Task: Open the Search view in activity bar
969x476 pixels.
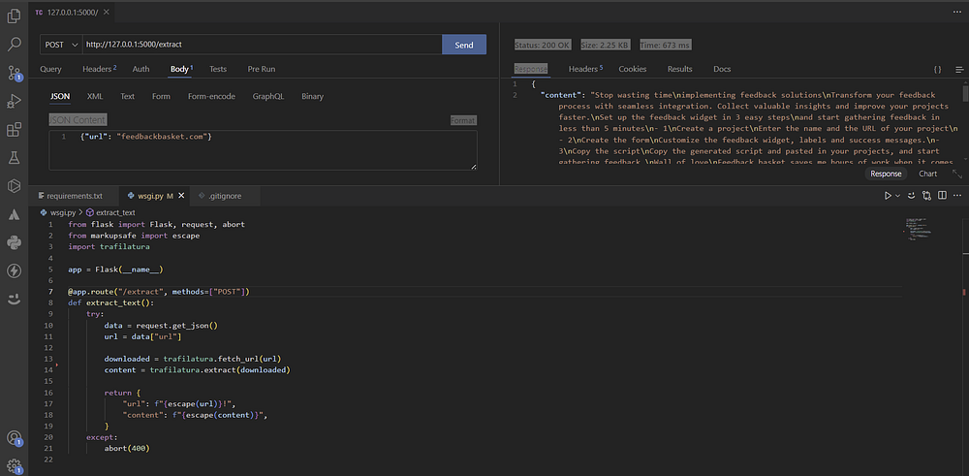Action: (15, 44)
